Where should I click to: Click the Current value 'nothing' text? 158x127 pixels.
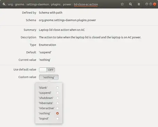pos(45,60)
